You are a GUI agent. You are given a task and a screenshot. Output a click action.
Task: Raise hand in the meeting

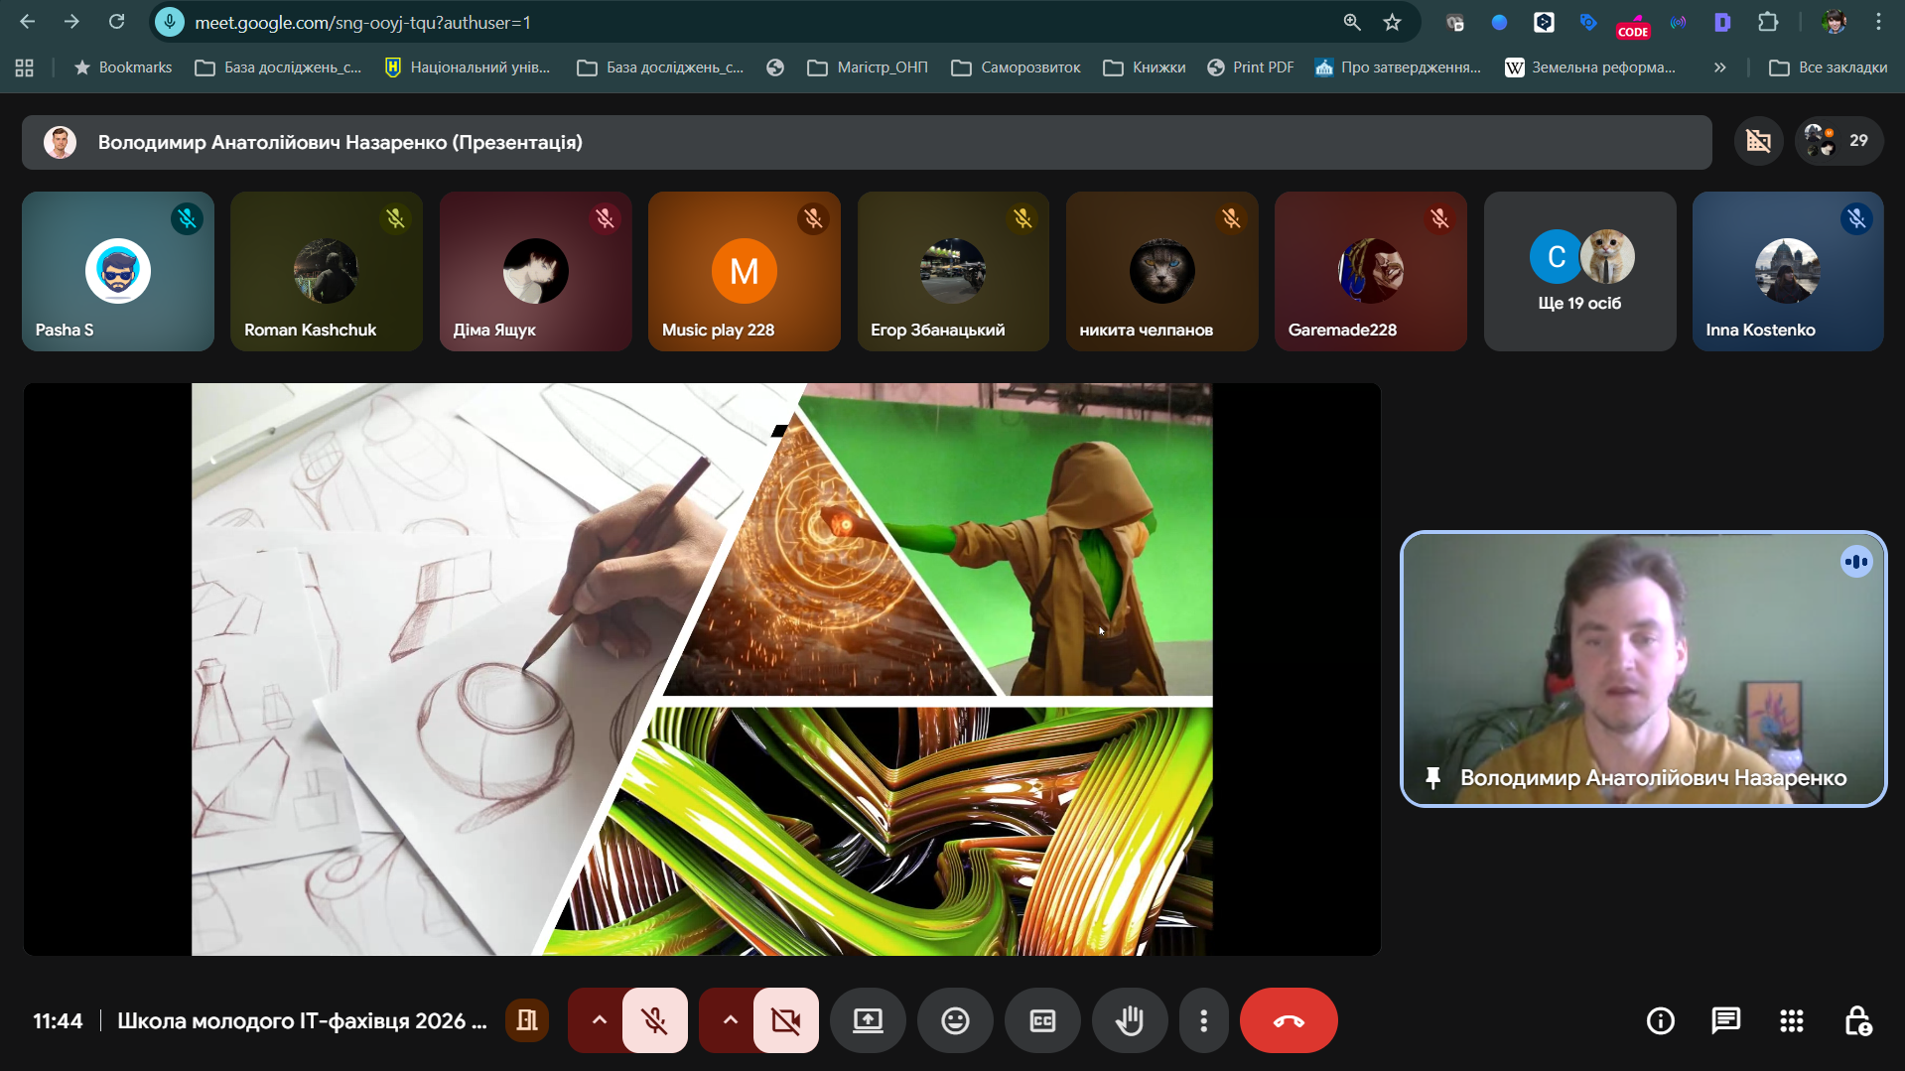click(1130, 1020)
